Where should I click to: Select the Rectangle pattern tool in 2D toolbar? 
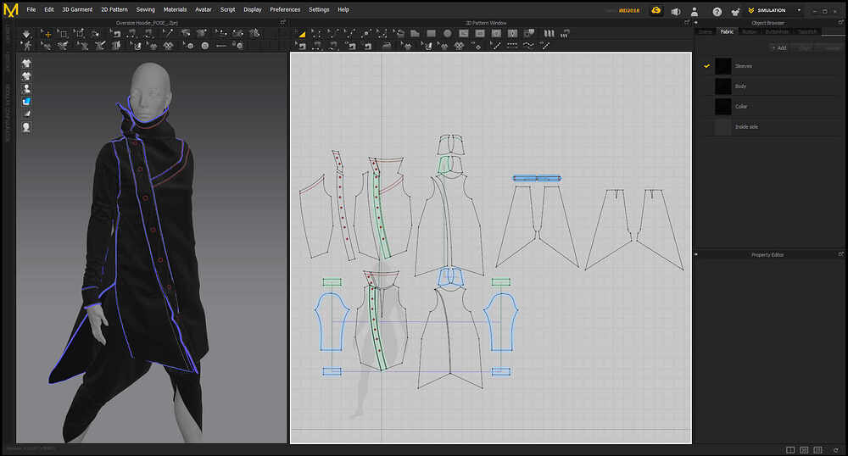coord(431,34)
